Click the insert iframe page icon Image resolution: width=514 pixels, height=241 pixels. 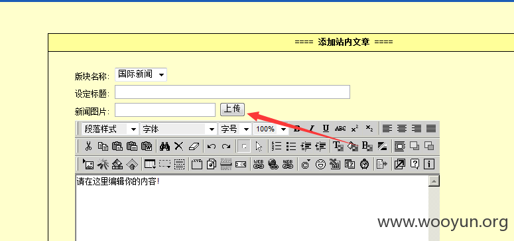click(x=212, y=164)
